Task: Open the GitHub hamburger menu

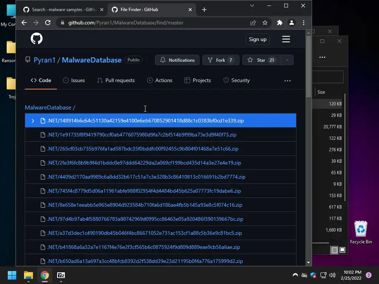Action: pyautogui.click(x=286, y=39)
